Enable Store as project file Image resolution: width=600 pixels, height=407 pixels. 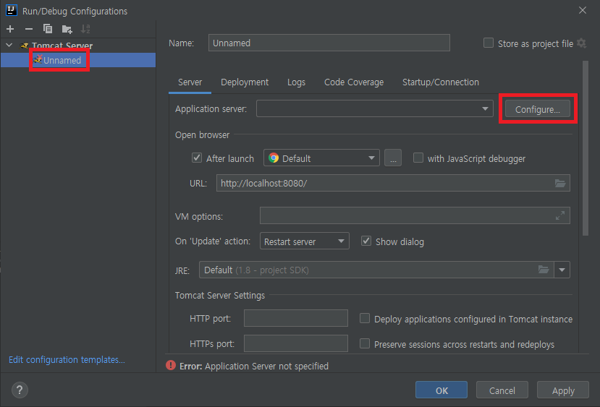[489, 43]
